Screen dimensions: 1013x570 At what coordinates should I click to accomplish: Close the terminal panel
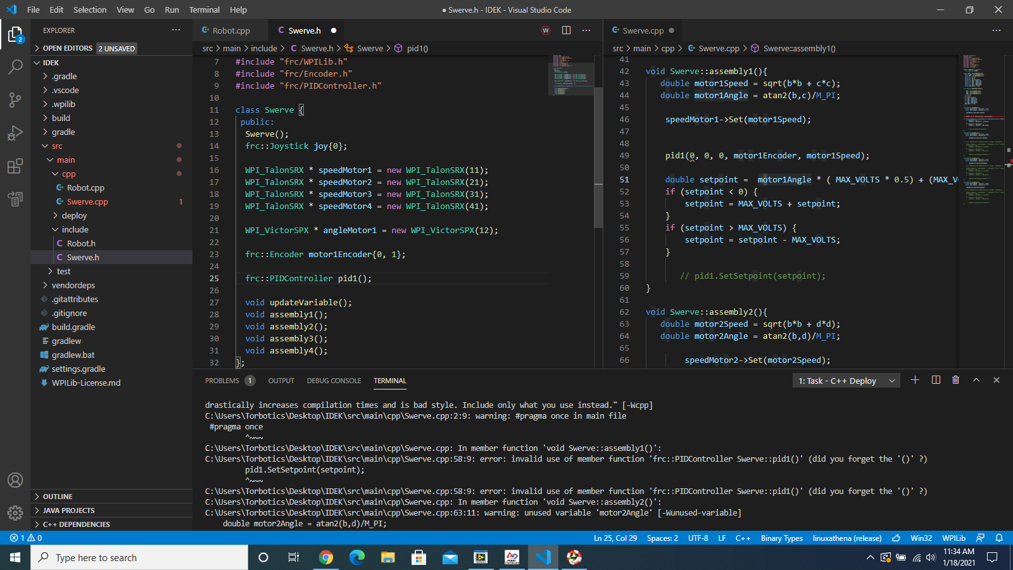coord(997,380)
